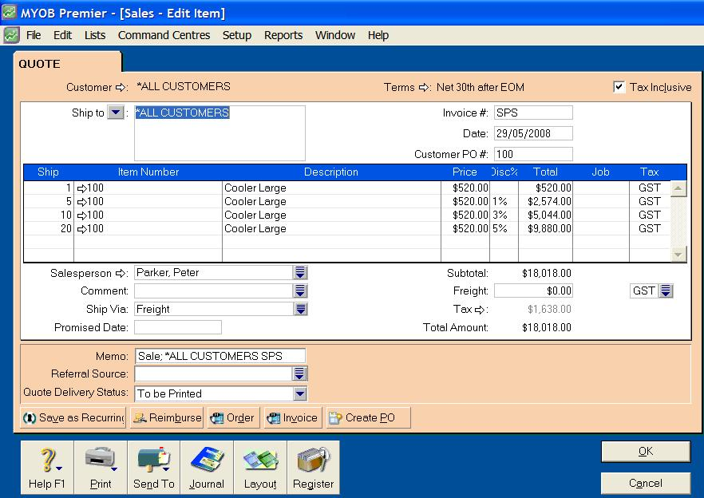The width and height of the screenshot is (704, 498).
Task: Click item arrow in Ship 5 row
Action: click(x=81, y=202)
